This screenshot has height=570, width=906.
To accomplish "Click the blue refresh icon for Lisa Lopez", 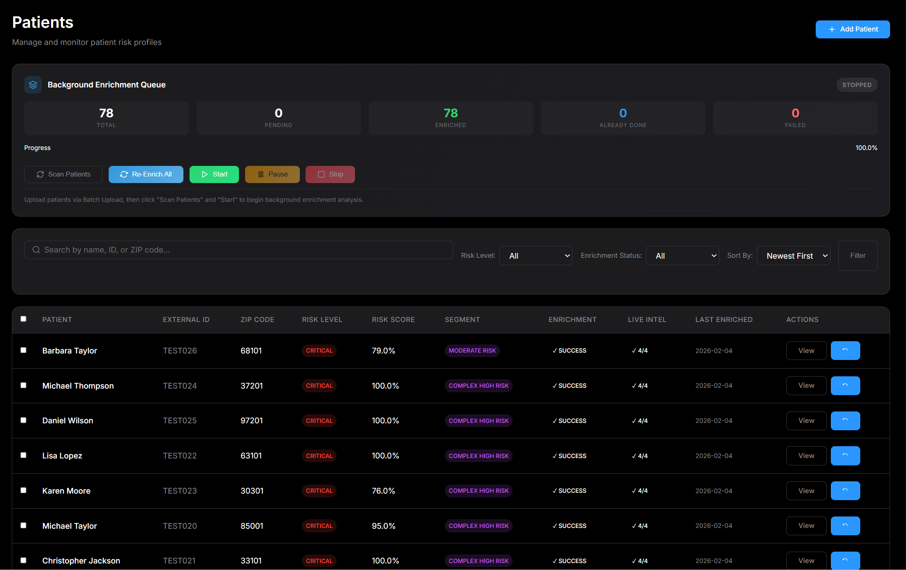I will (845, 456).
